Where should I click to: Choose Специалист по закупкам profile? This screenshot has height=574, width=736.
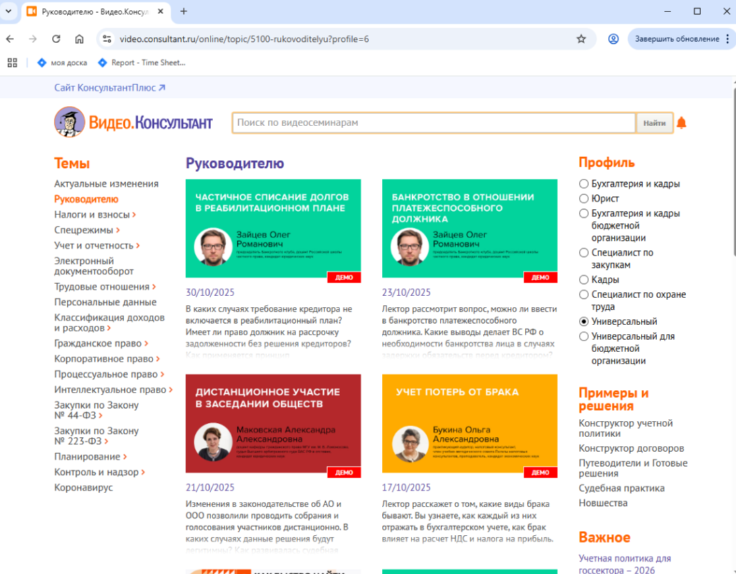click(584, 253)
